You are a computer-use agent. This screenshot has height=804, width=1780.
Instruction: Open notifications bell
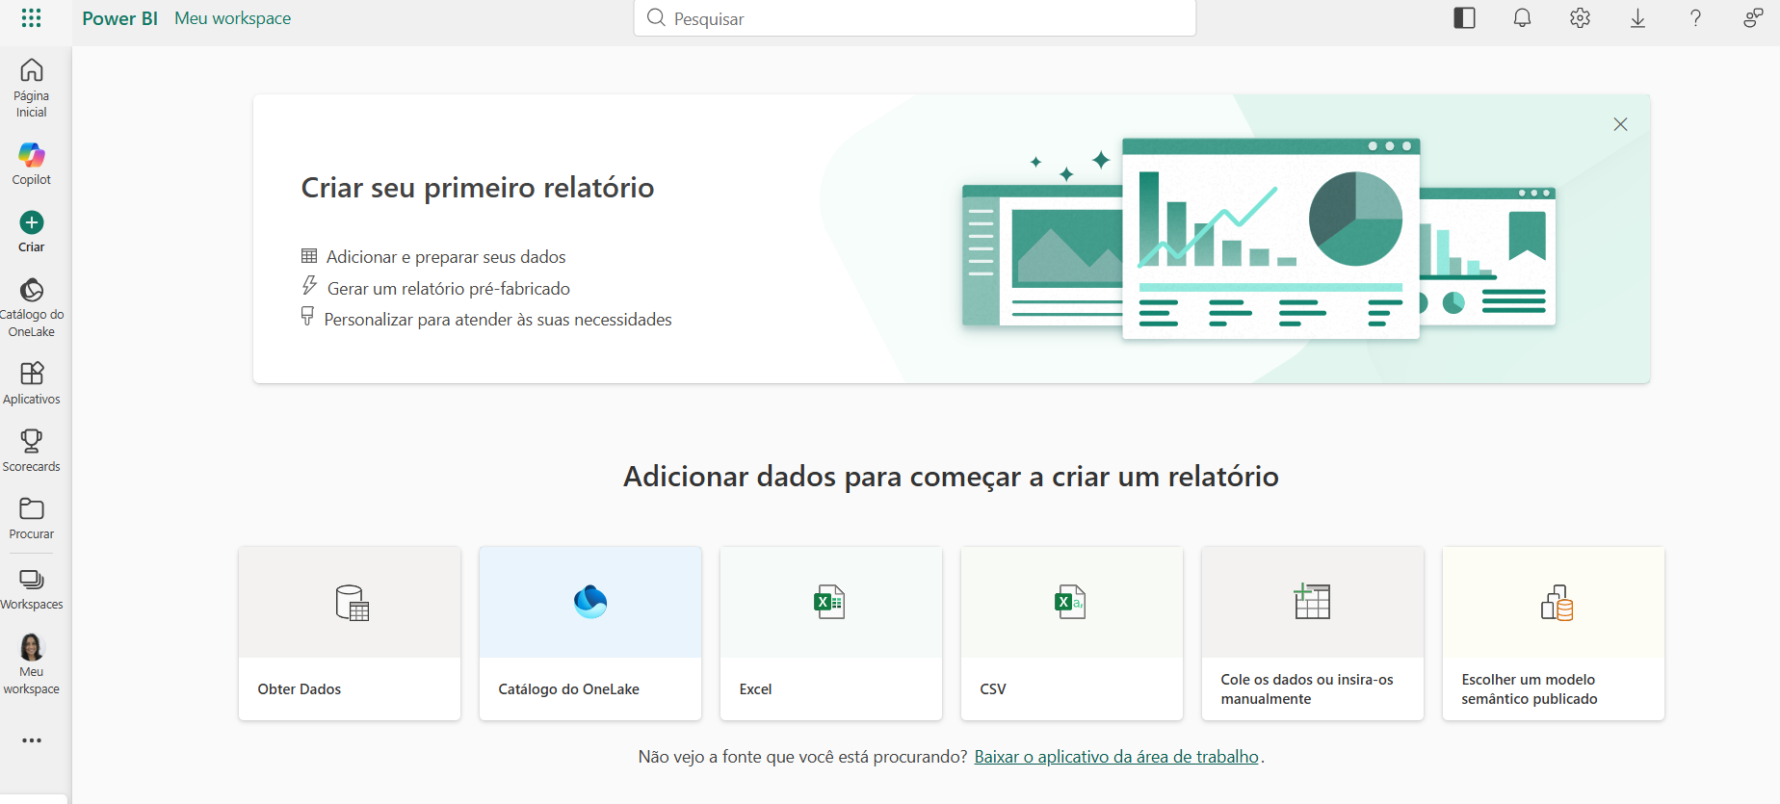click(1522, 17)
